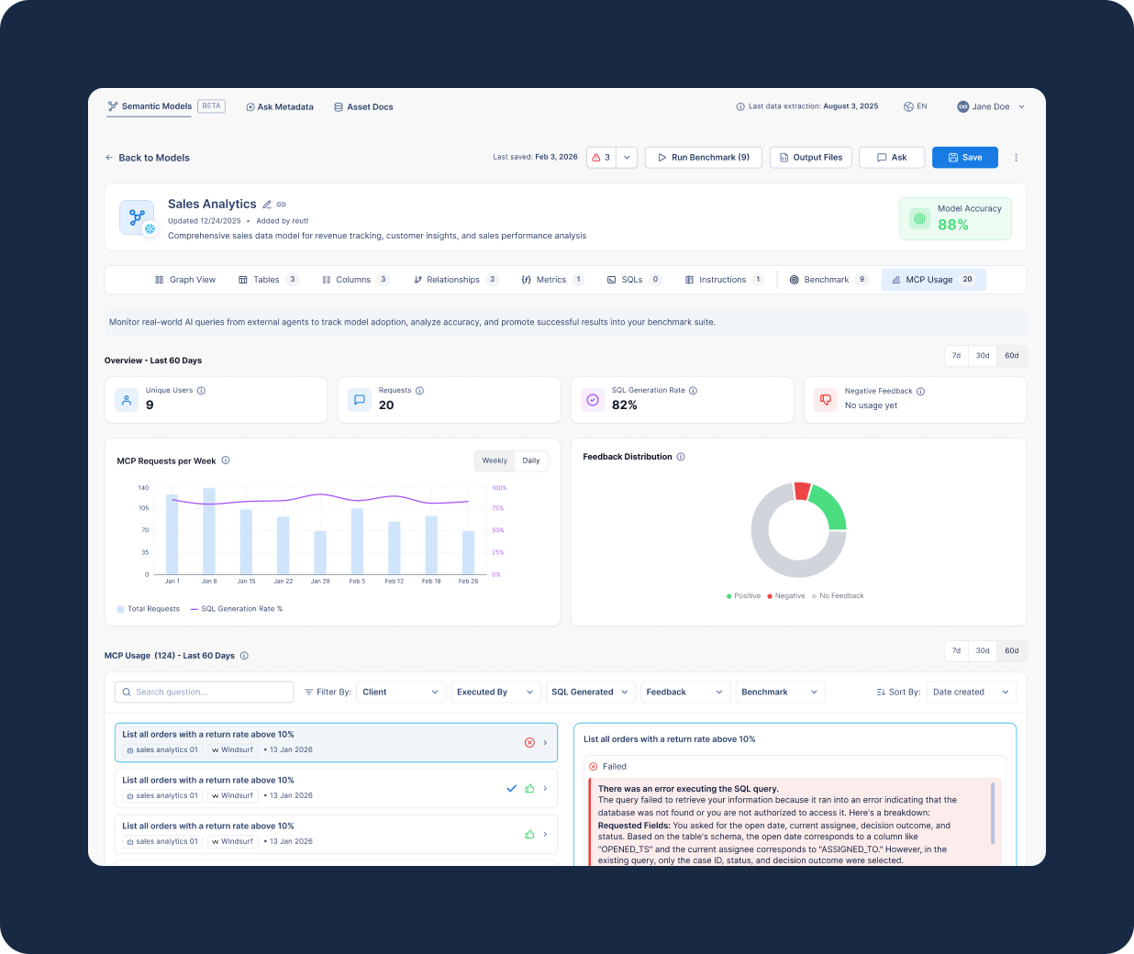Open info icon beside Feedback Distribution

tap(681, 457)
